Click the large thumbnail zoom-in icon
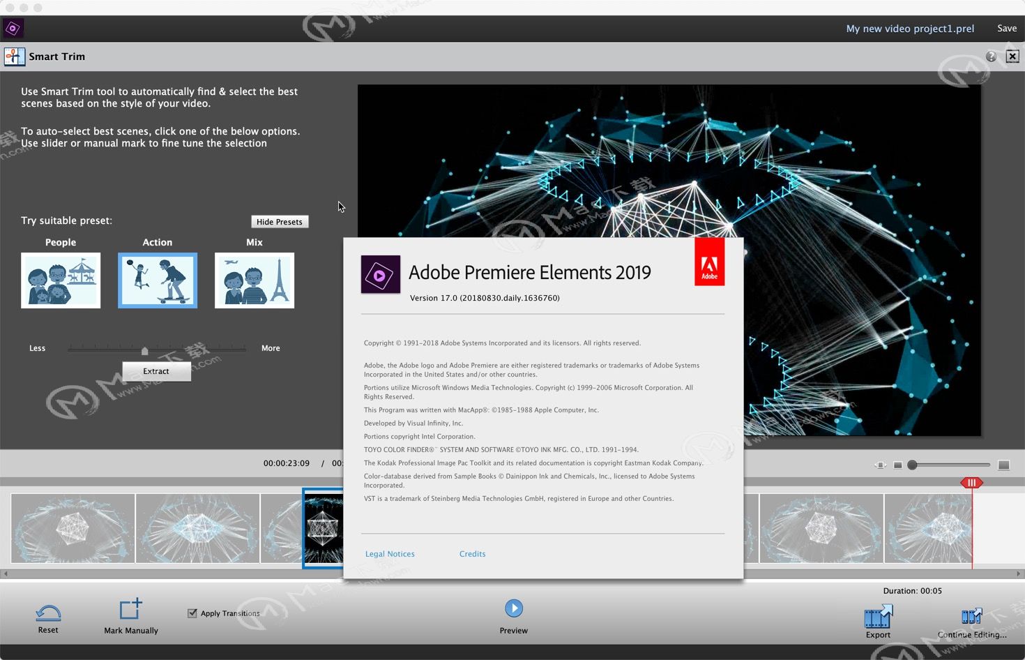 click(1003, 465)
